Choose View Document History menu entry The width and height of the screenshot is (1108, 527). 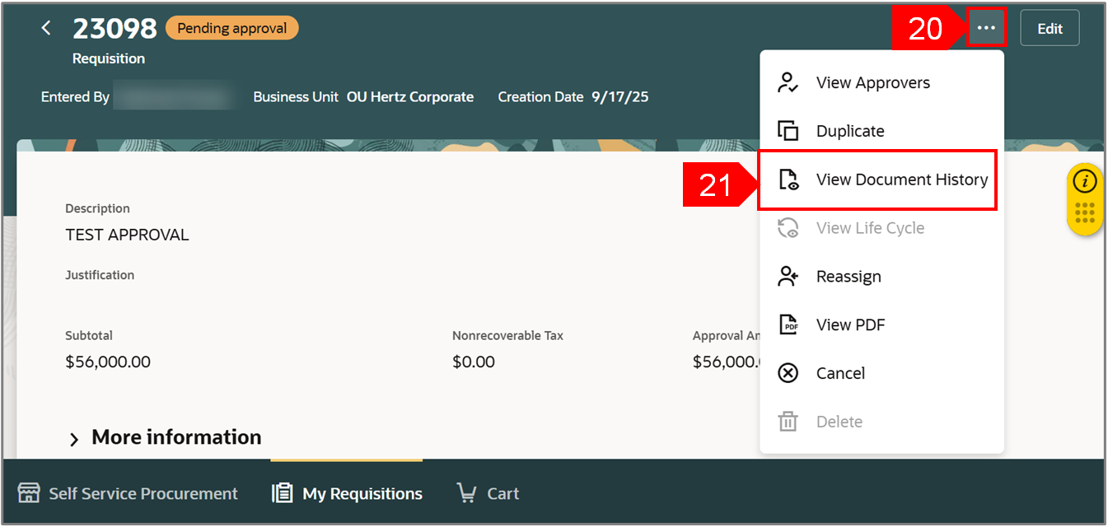click(x=901, y=180)
